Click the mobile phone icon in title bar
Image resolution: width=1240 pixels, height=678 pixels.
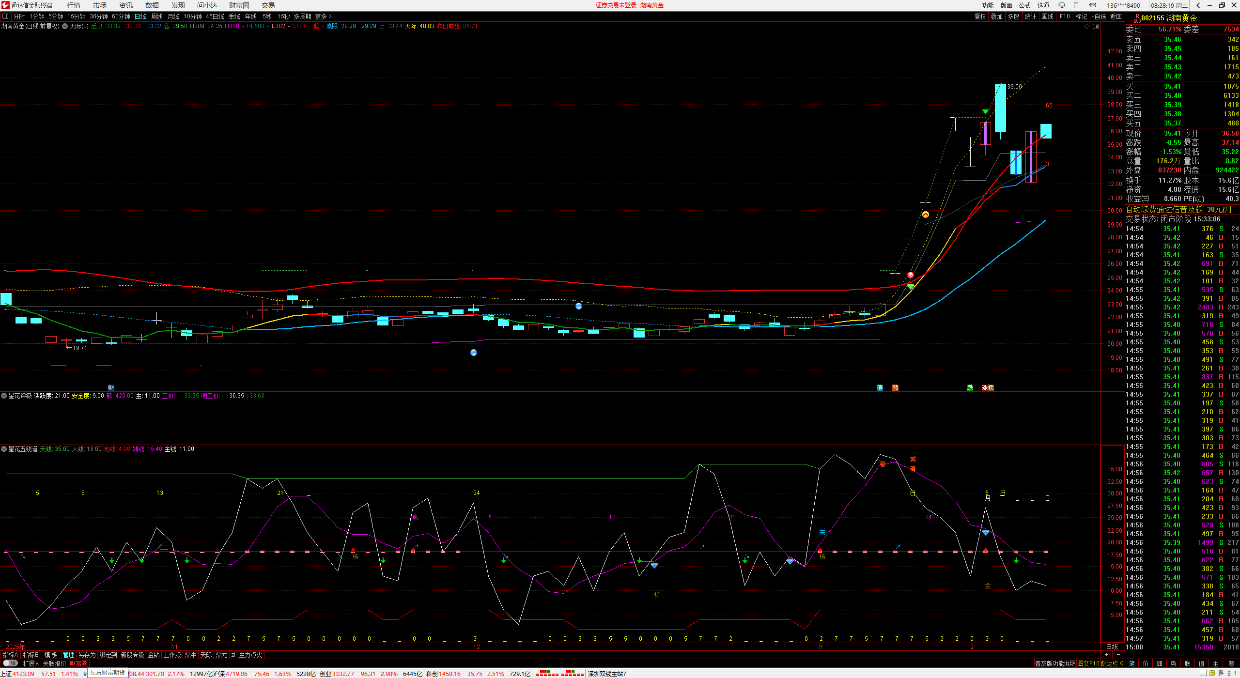click(x=1076, y=5)
